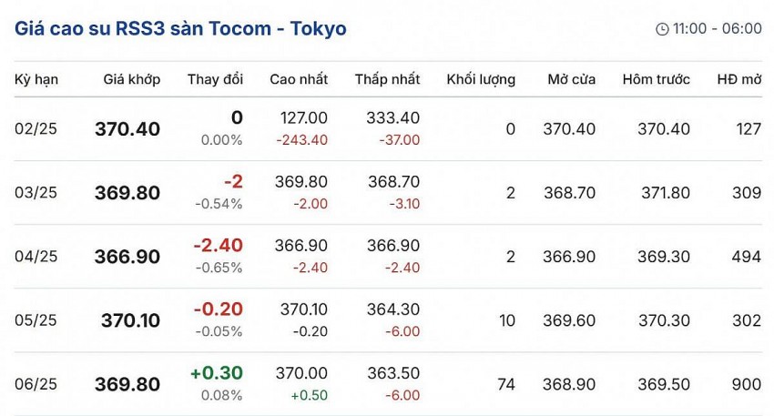The height and width of the screenshot is (416, 774).
Task: Sort by the Kỳ hạn column header
Action: tap(36, 79)
